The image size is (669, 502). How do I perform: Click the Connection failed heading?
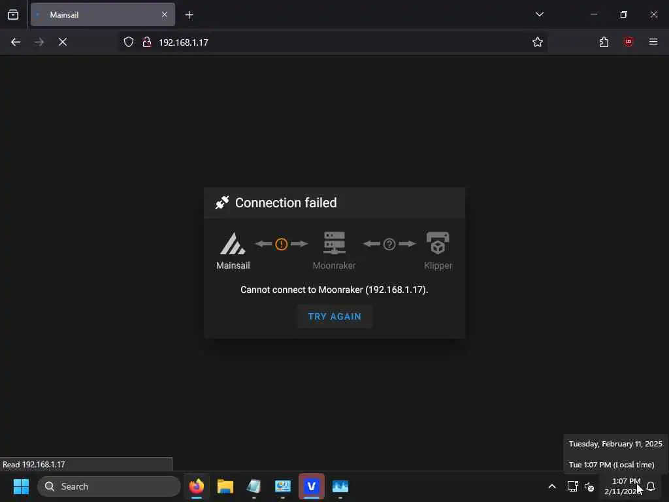[286, 203]
